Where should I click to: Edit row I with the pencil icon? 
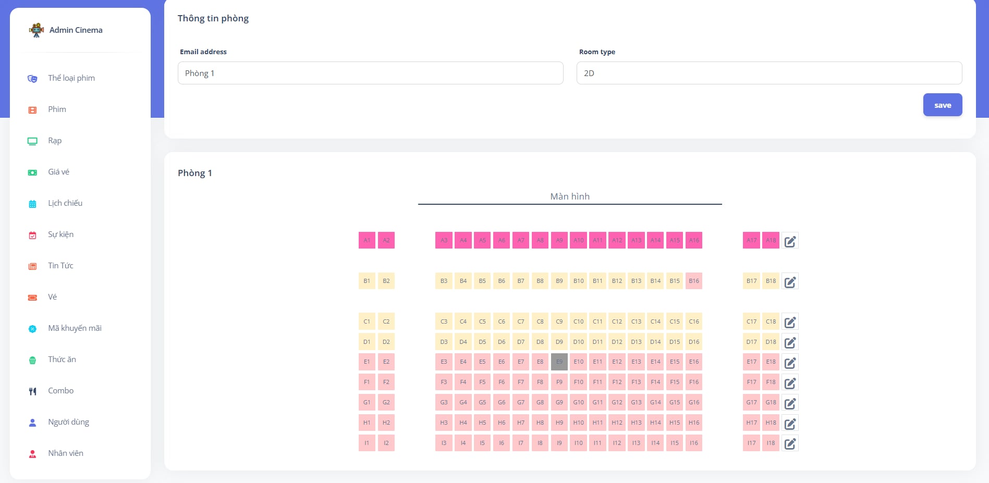pos(790,443)
